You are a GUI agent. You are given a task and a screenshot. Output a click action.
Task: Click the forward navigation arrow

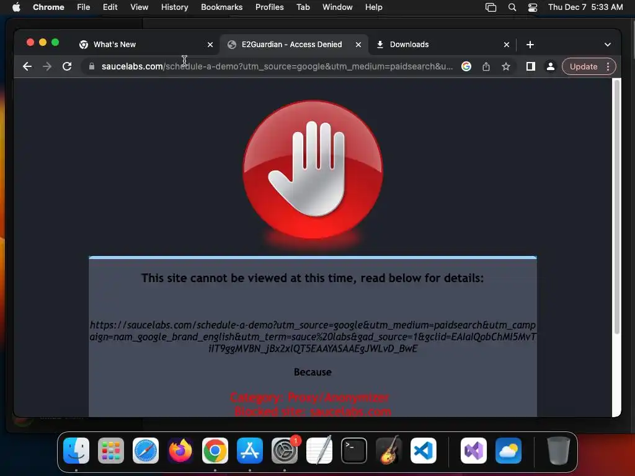[47, 66]
